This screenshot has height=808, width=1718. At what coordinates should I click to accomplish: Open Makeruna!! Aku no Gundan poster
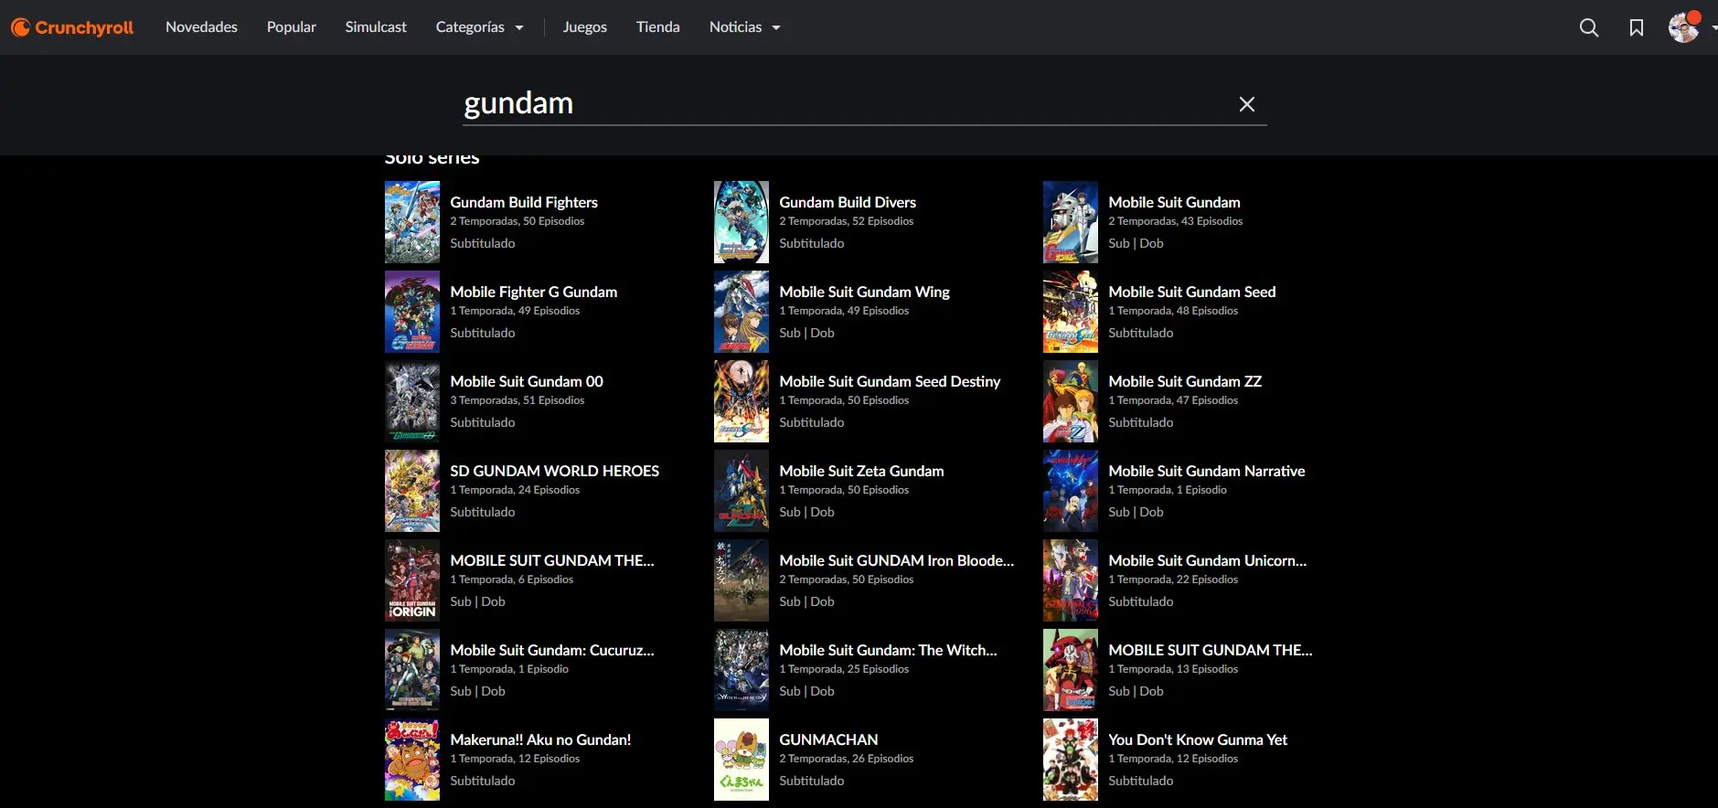click(x=412, y=760)
